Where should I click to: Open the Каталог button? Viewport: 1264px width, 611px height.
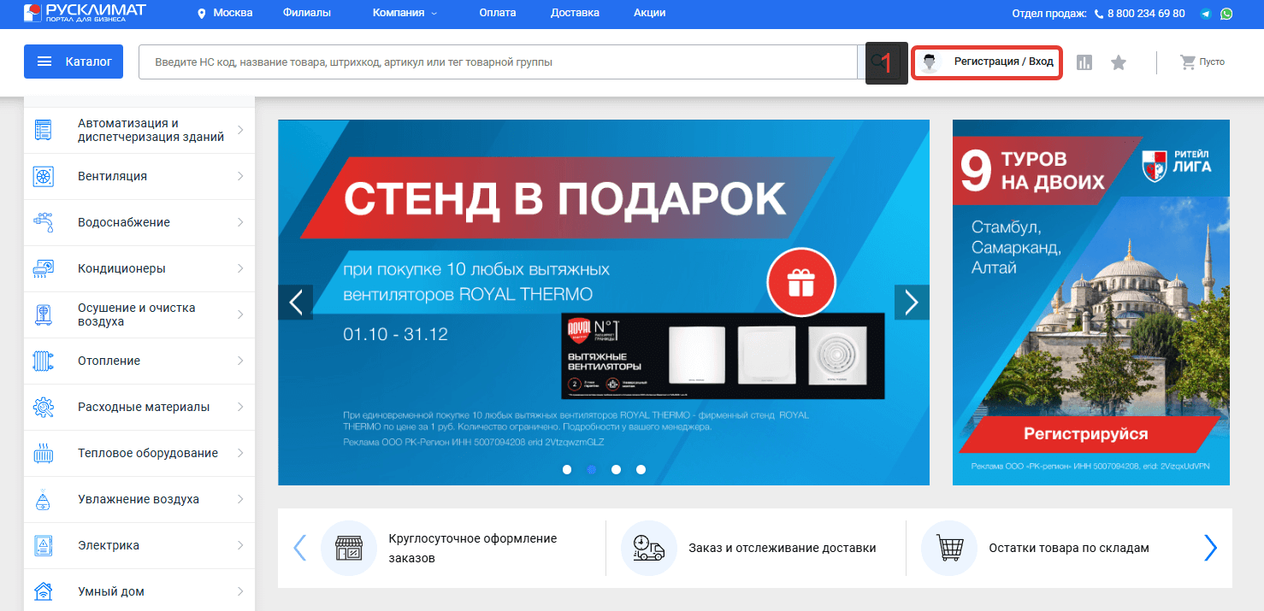(74, 62)
